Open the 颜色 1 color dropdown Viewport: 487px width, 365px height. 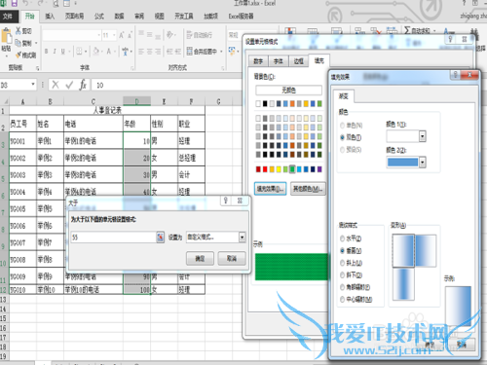[x=422, y=136]
